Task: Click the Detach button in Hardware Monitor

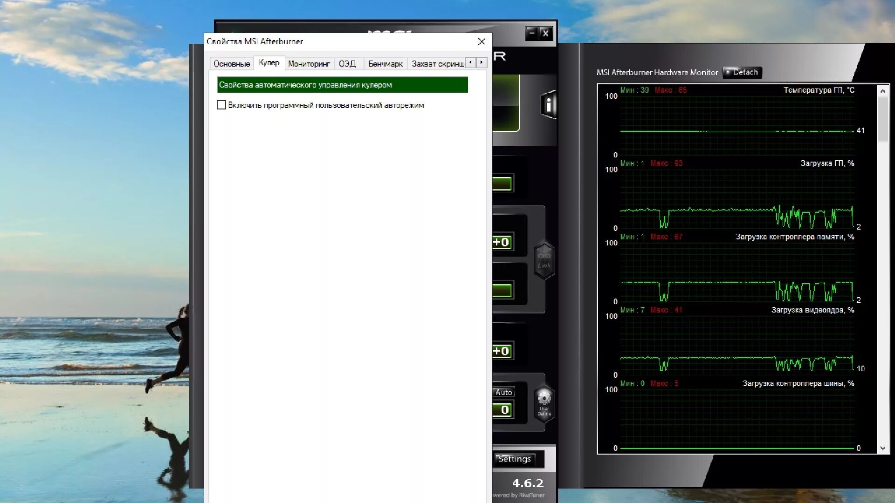Action: (x=742, y=72)
